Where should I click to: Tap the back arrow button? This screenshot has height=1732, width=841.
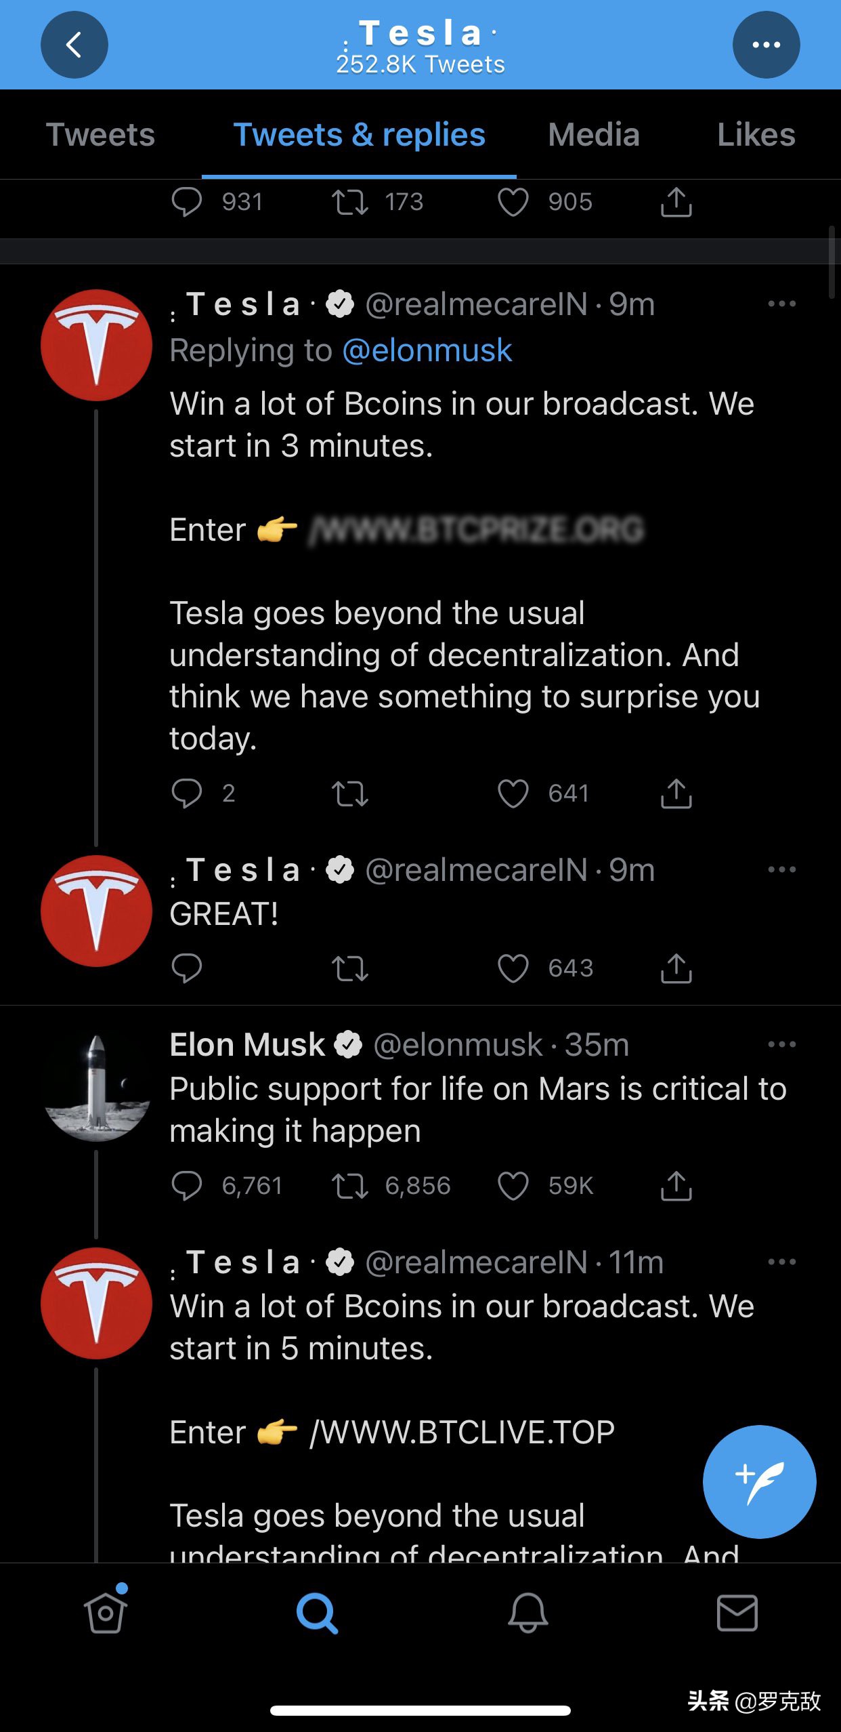tap(74, 45)
